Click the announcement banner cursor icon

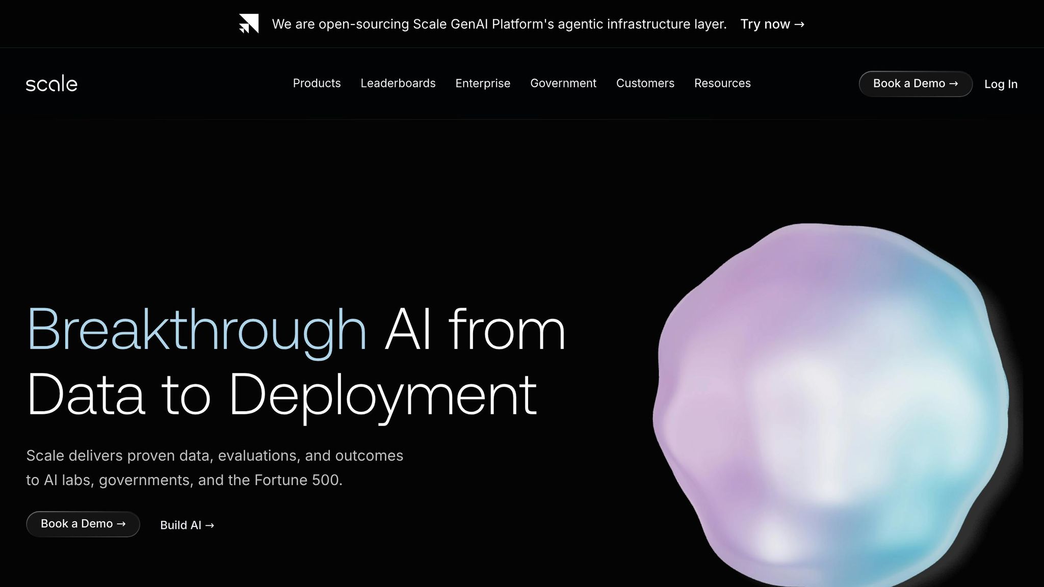248,23
